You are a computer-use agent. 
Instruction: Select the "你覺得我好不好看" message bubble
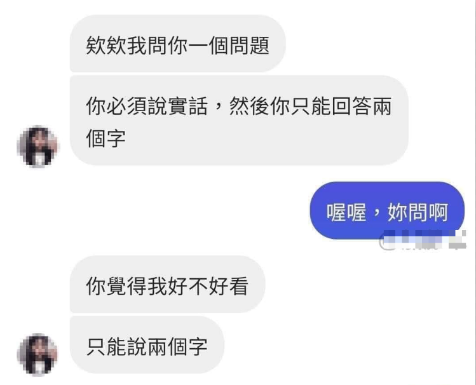point(167,284)
